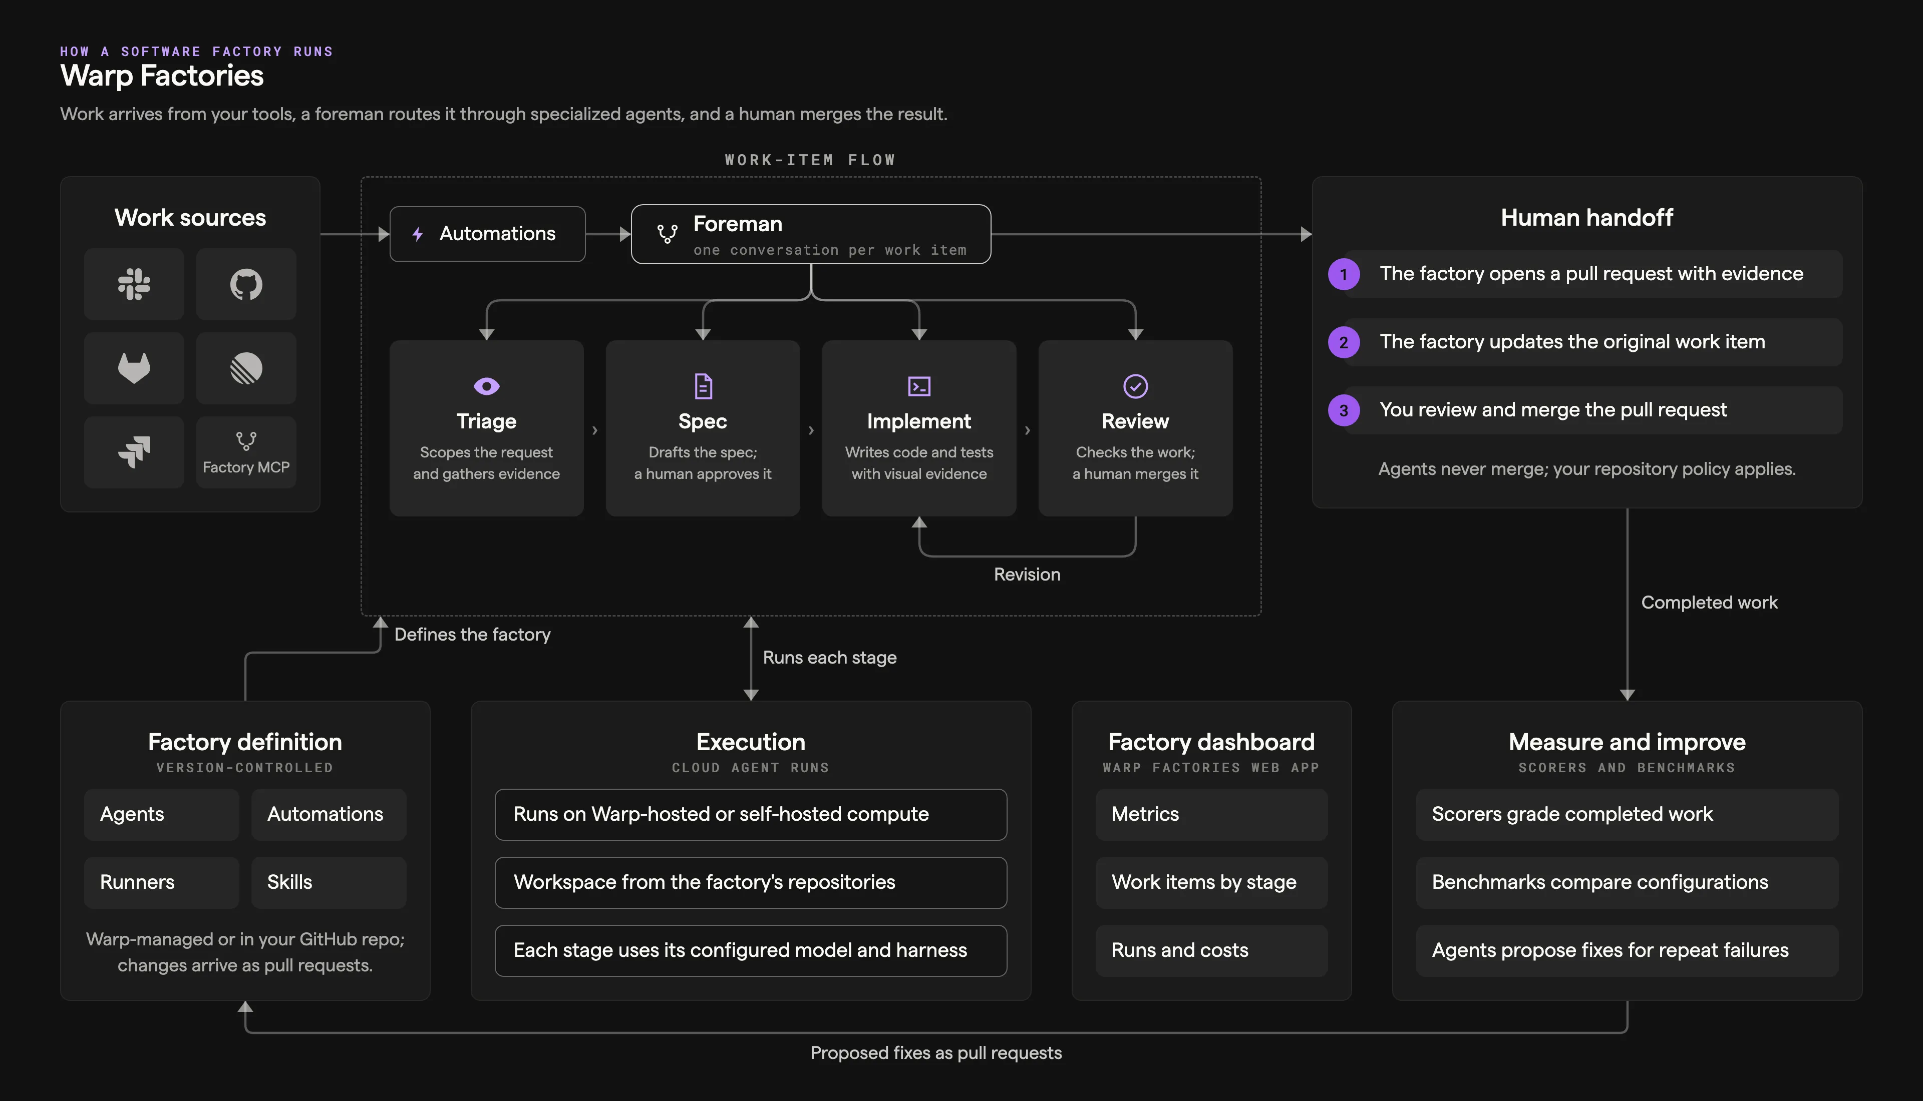This screenshot has height=1101, width=1923.
Task: Click the Skills tile
Action: pyautogui.click(x=329, y=882)
